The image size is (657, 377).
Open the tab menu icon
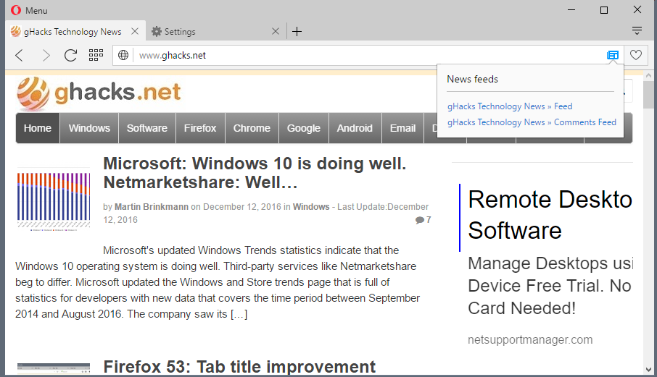point(637,30)
